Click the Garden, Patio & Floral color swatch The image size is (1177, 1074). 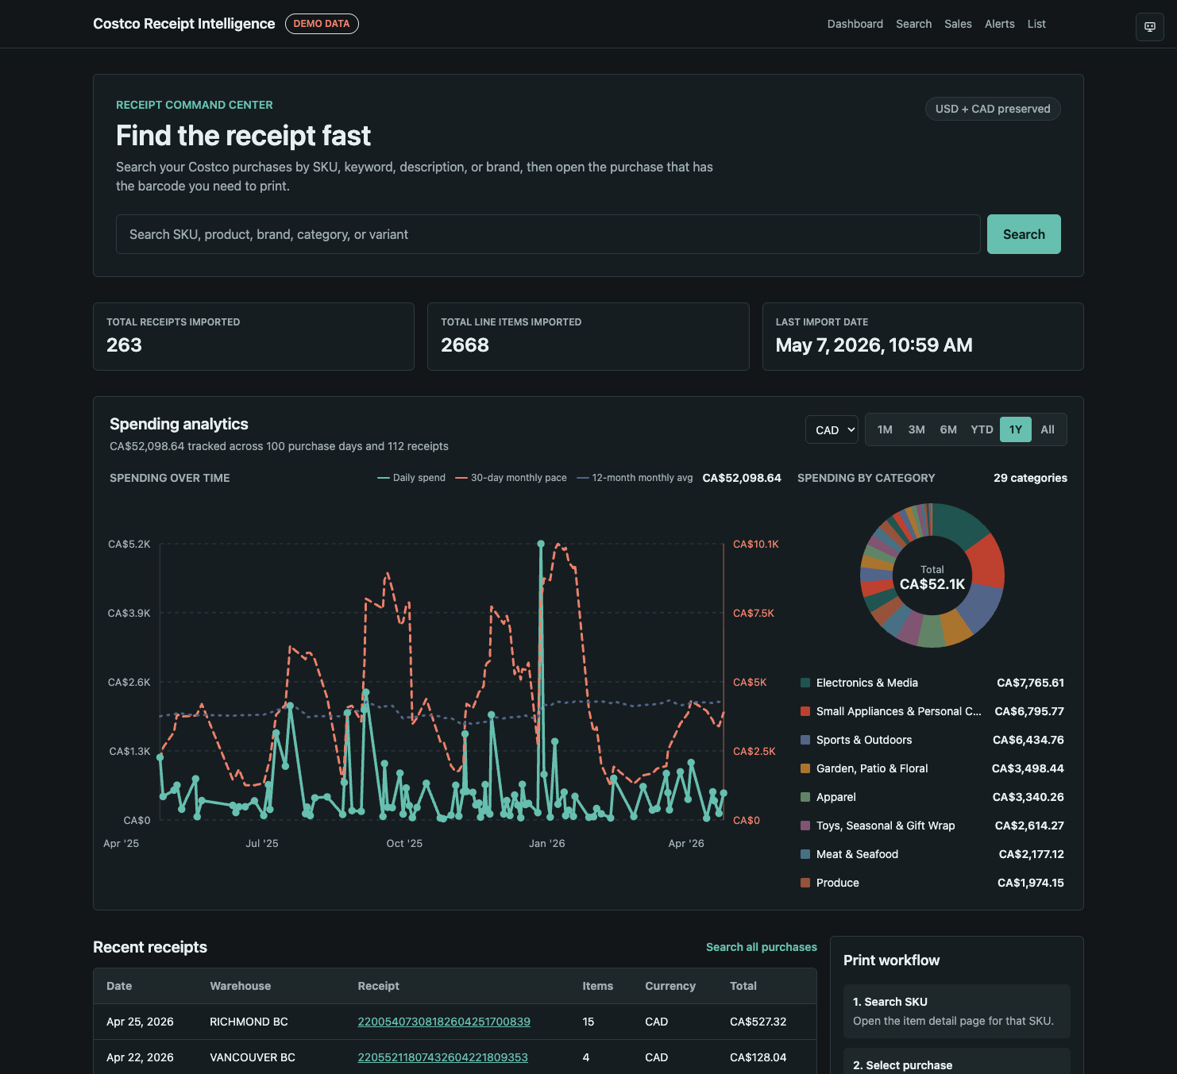coord(805,768)
